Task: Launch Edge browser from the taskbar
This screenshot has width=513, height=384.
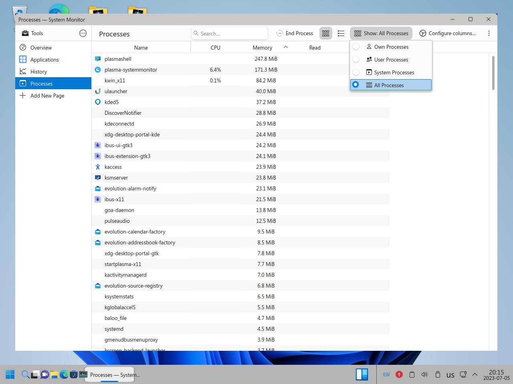Action: coord(64,374)
